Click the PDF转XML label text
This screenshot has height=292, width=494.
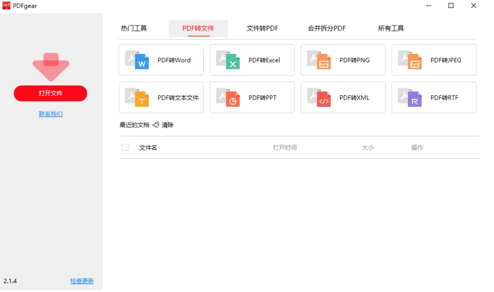[355, 98]
